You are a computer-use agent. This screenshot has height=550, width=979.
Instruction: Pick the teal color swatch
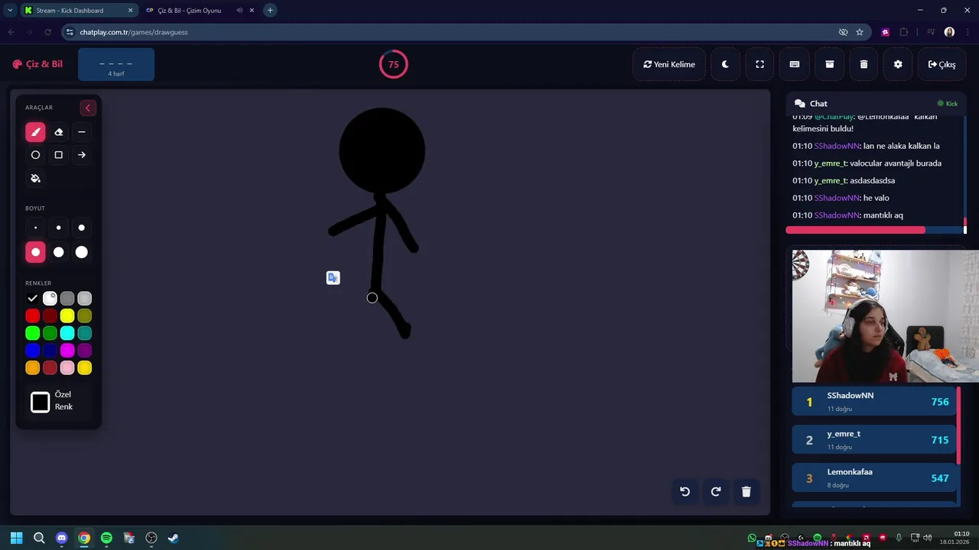point(85,333)
